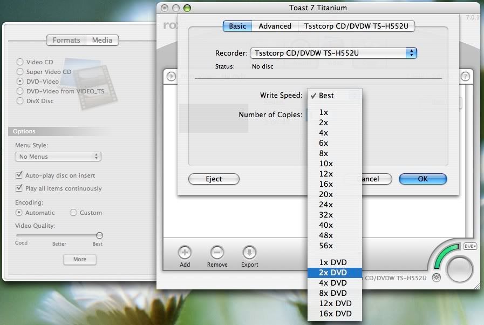484x325 pixels.
Task: Select 6x write speed
Action: (335, 143)
